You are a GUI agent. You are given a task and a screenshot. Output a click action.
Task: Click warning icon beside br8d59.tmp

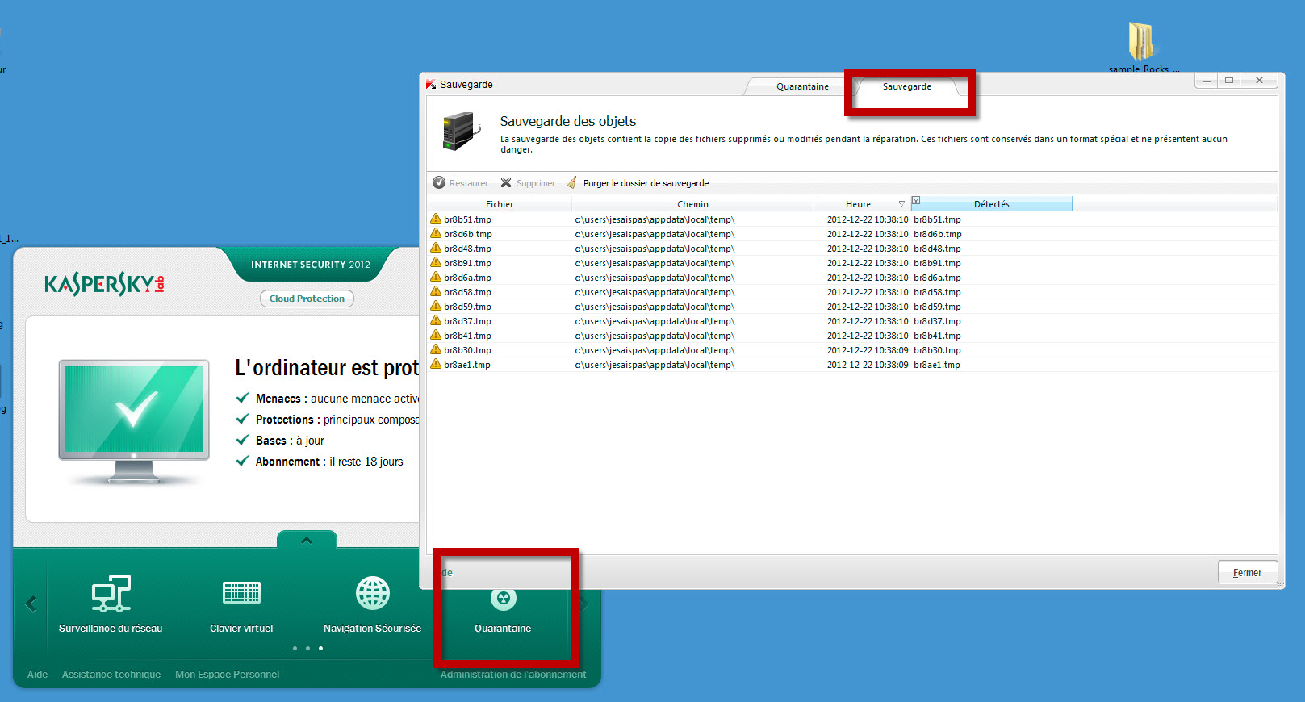click(436, 307)
